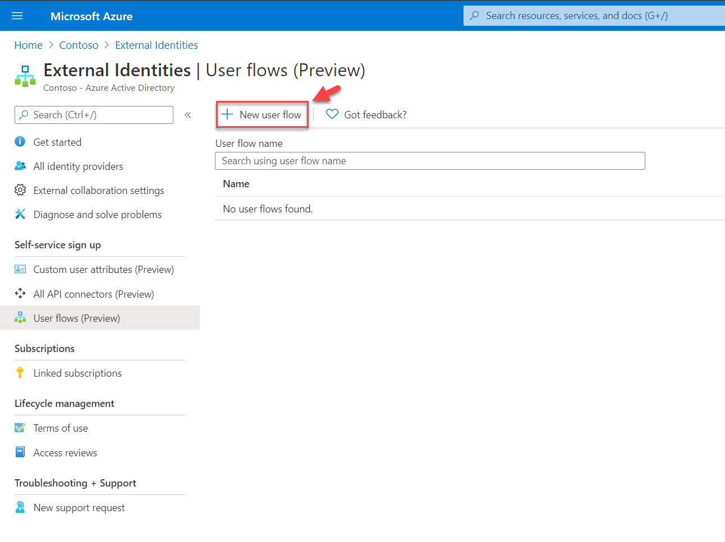Select User flows (Preview) in sidebar

click(100, 318)
